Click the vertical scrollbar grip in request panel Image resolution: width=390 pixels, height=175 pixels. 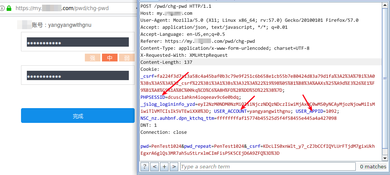(x=385, y=78)
